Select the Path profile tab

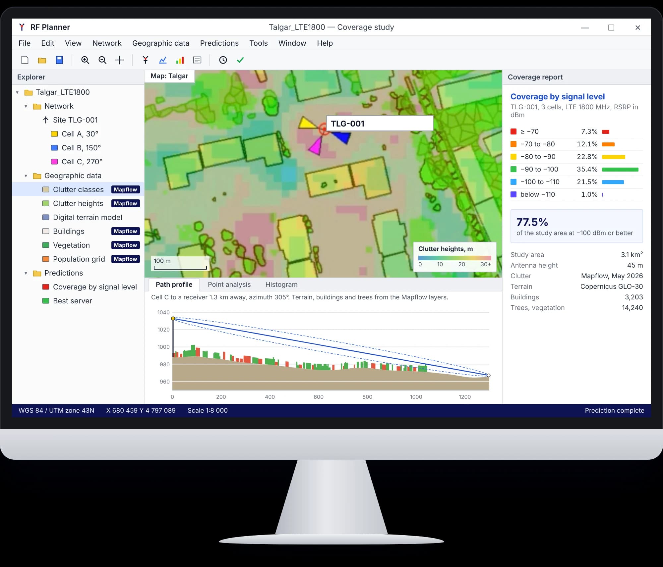(174, 284)
